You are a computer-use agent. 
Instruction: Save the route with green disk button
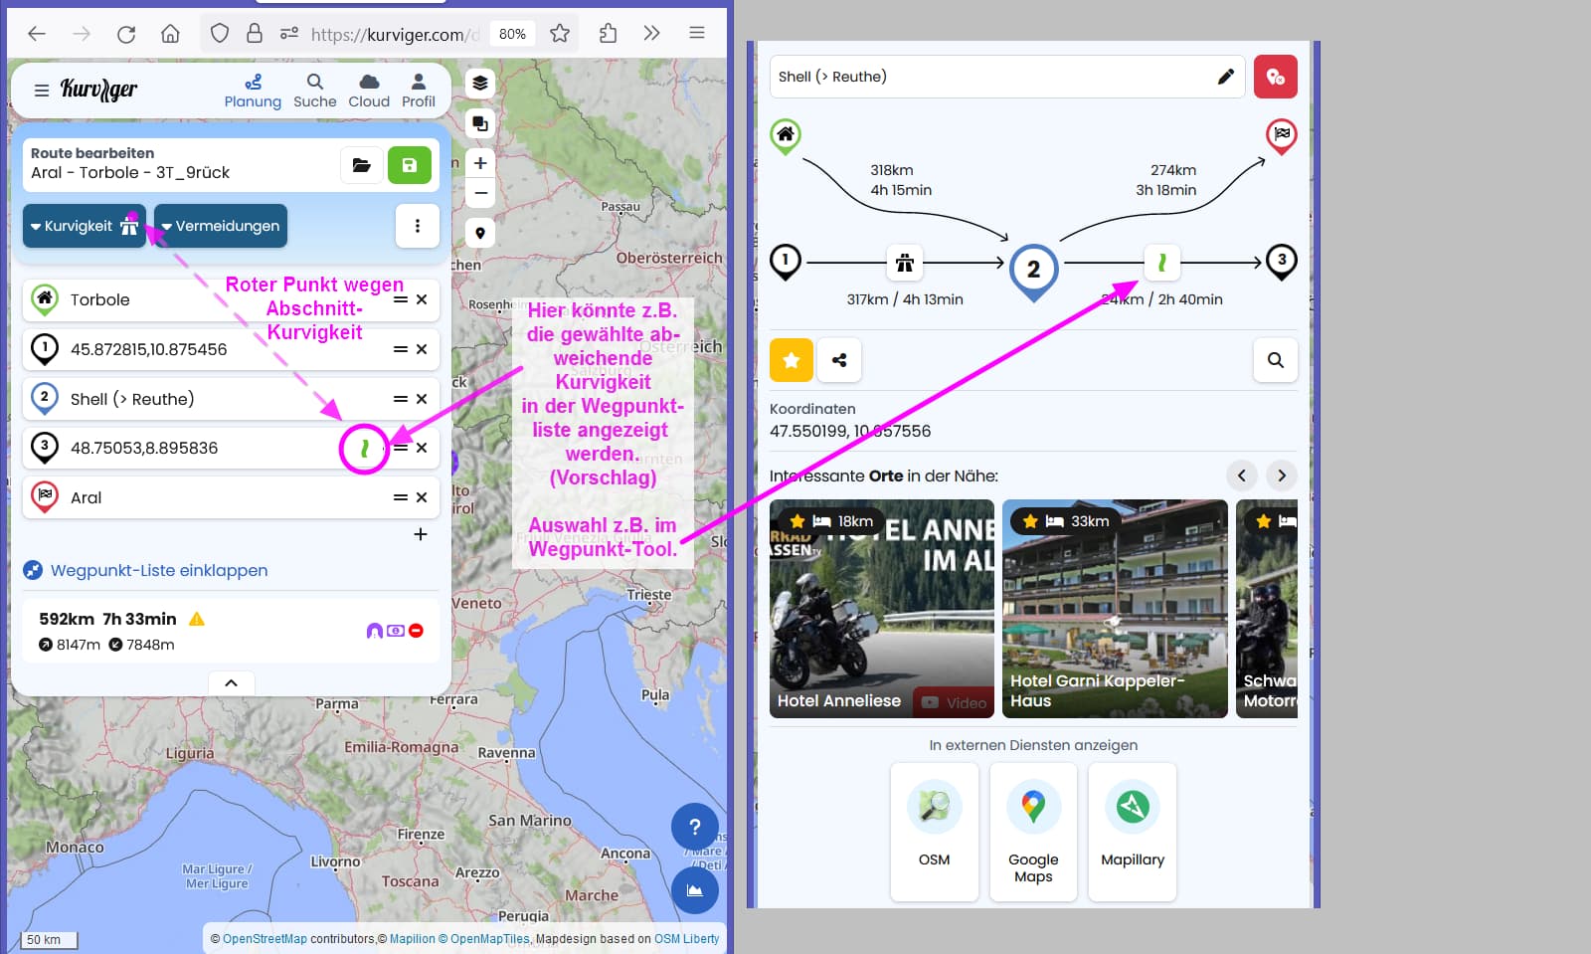pos(410,165)
